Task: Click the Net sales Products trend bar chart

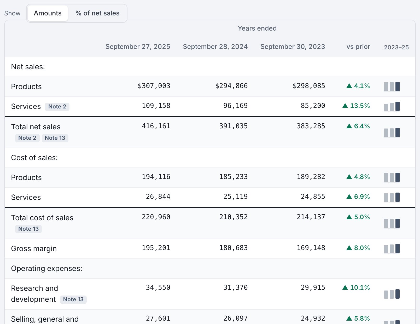Action: click(392, 86)
